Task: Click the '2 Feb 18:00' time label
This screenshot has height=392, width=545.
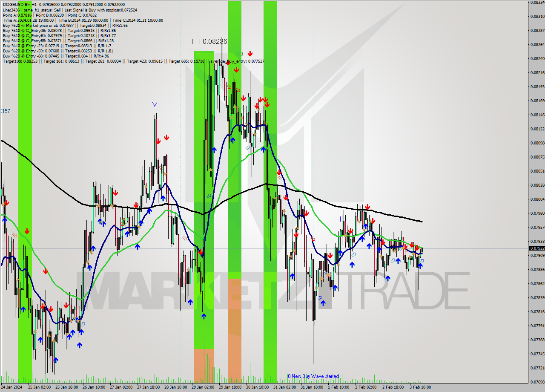Action: pyautogui.click(x=393, y=387)
